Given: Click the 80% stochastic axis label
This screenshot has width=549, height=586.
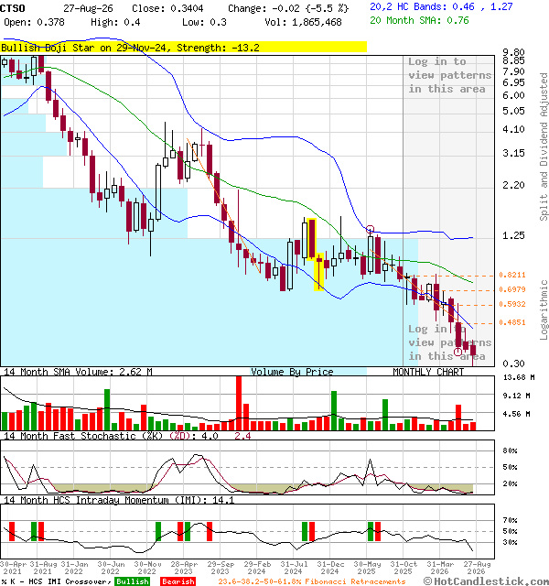Looking at the screenshot, I should pos(511,450).
